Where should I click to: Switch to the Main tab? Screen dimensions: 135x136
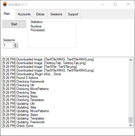pos(8,14)
